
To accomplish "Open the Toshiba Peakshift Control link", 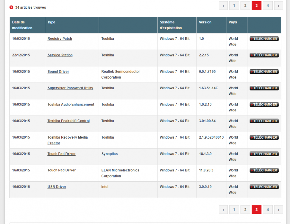I will click(x=68, y=121).
